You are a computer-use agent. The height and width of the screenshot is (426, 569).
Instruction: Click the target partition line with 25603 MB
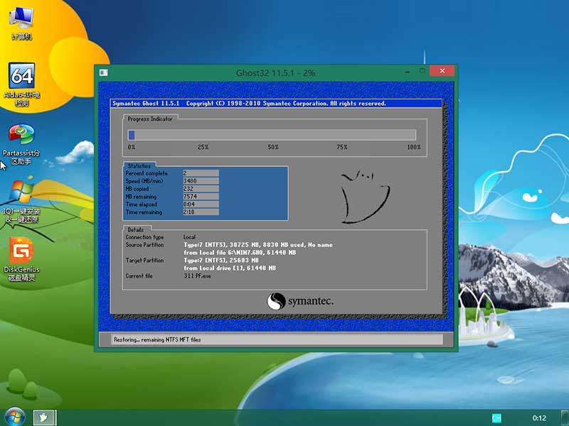click(x=221, y=261)
